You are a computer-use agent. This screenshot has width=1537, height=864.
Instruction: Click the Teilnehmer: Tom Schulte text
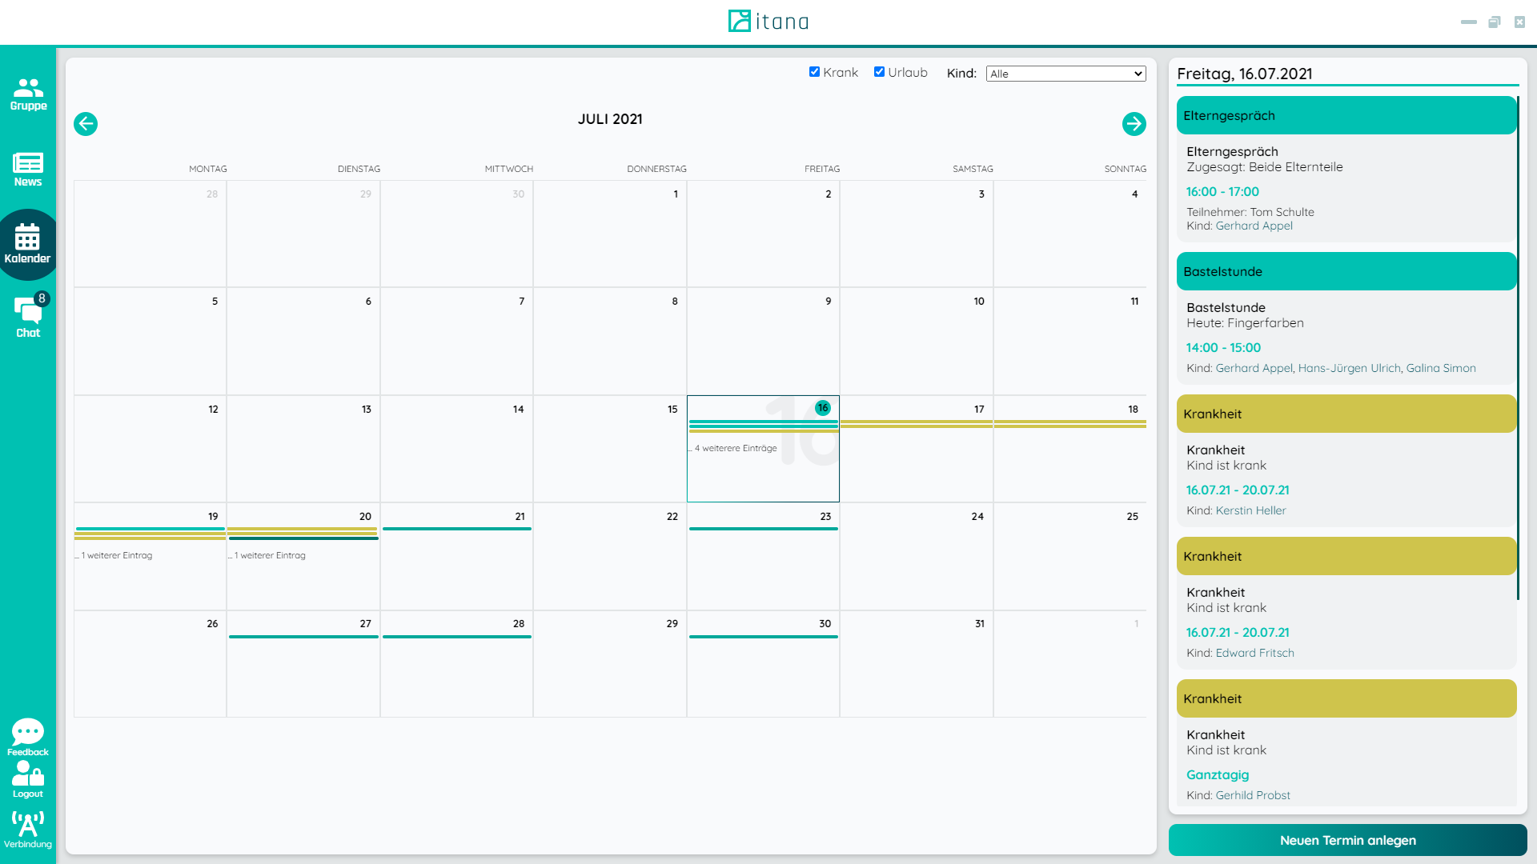(1250, 212)
